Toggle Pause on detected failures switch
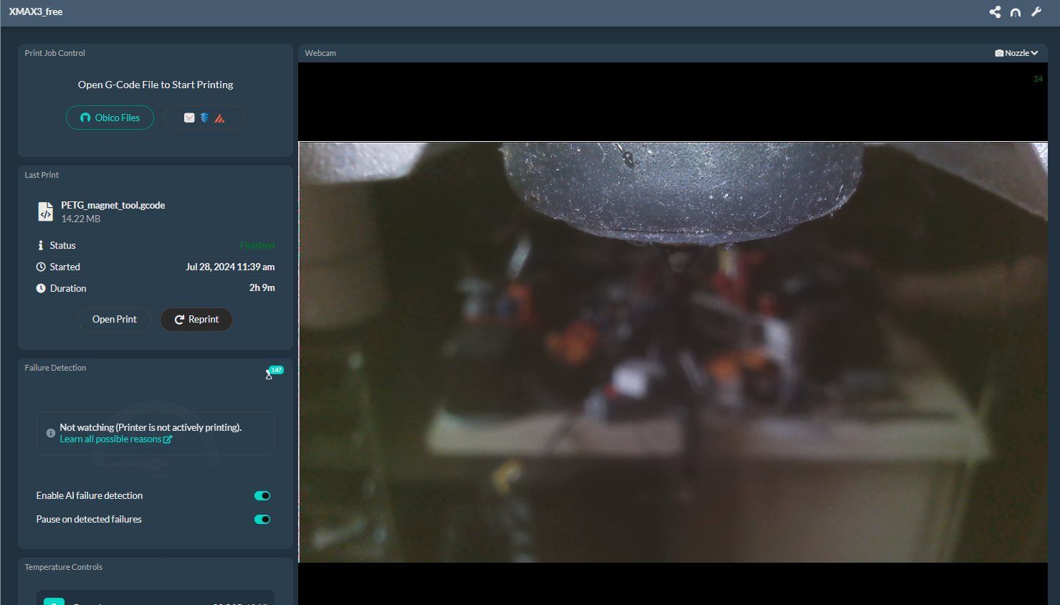The width and height of the screenshot is (1060, 605). (262, 520)
